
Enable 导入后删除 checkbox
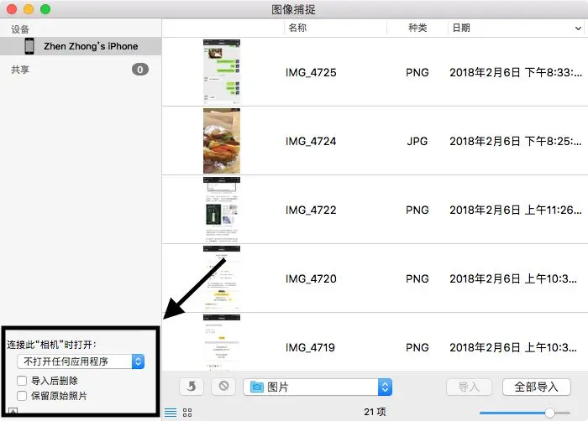[22, 381]
